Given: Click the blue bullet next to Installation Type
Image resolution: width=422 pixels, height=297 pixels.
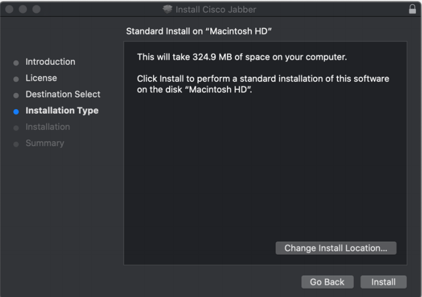Looking at the screenshot, I should click(16, 112).
